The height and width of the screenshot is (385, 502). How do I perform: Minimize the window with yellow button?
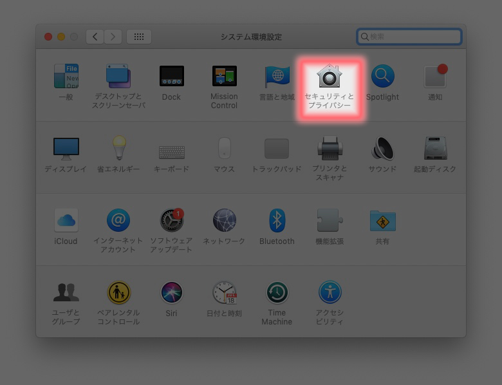[x=61, y=37]
